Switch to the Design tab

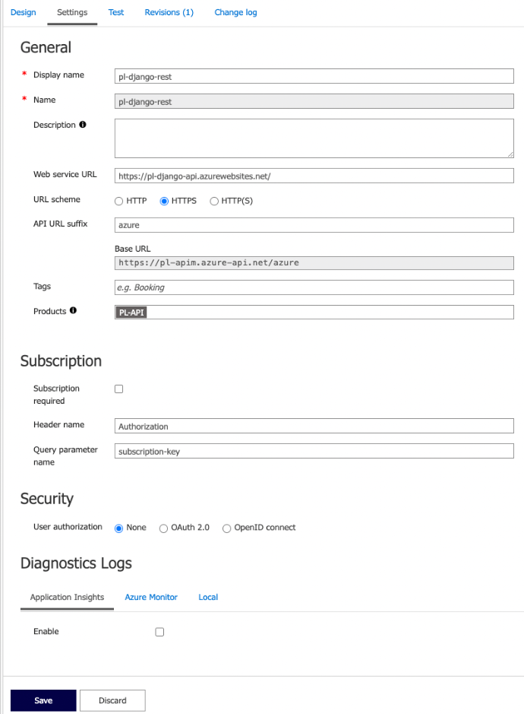tap(24, 12)
